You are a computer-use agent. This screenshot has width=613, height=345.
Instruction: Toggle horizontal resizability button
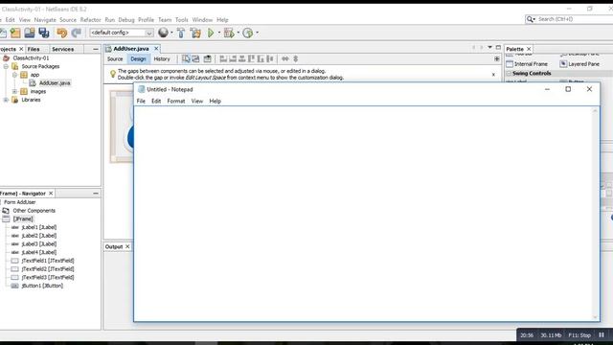[285, 59]
